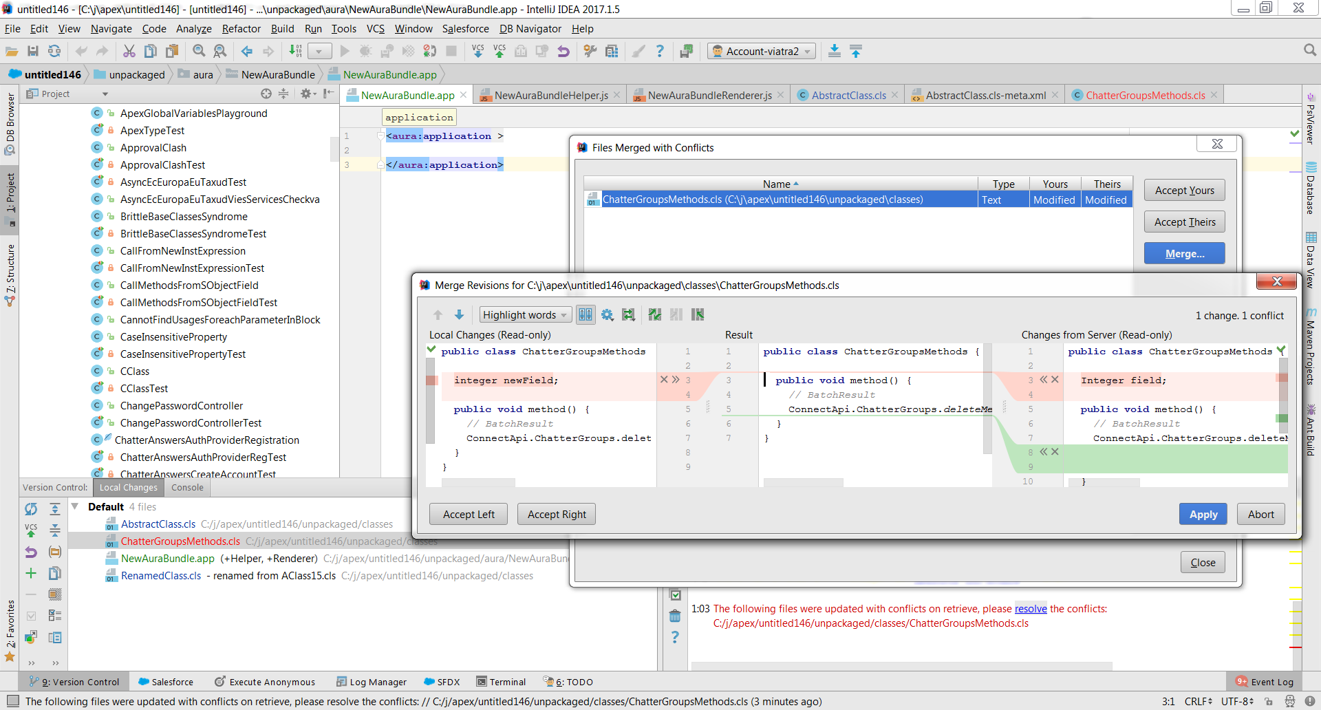Screen dimensions: 1321x710
Task: Accept local change into Result line 3
Action: (676, 379)
